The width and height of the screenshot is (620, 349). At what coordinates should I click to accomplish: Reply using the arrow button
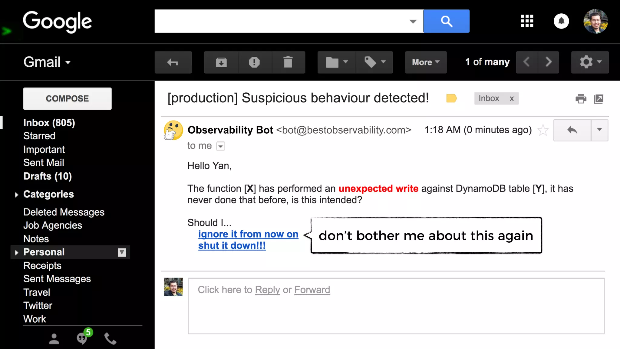coord(572,130)
